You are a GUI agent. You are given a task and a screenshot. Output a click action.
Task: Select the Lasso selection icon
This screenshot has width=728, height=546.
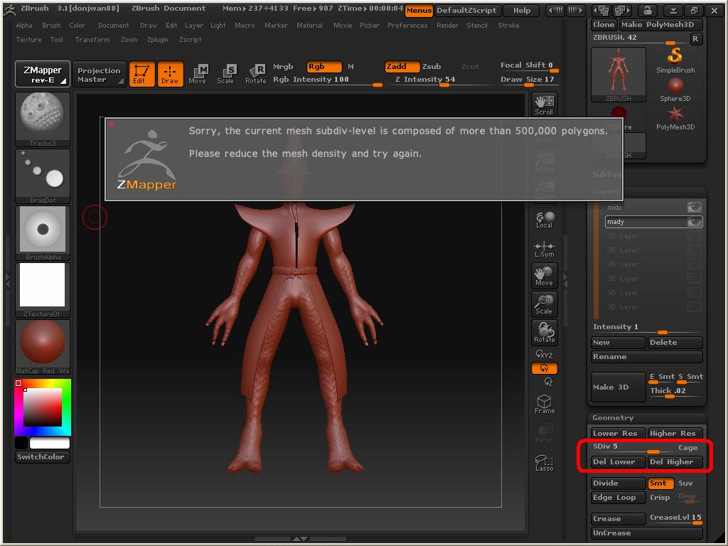pos(544,463)
